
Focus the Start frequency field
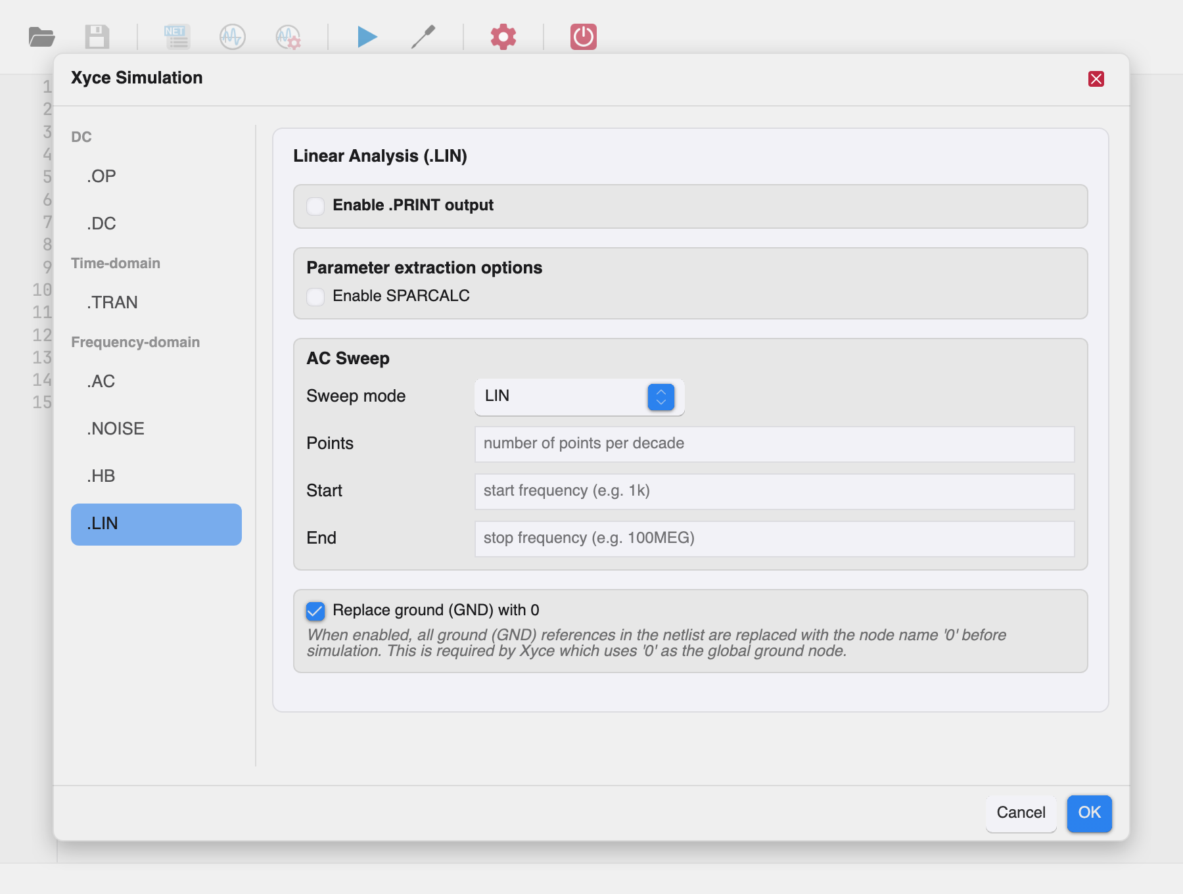click(774, 491)
